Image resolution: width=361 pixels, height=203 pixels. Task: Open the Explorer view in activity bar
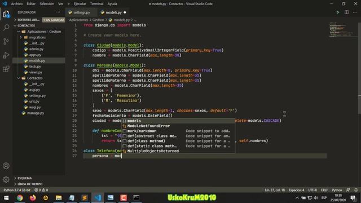pos(6,14)
